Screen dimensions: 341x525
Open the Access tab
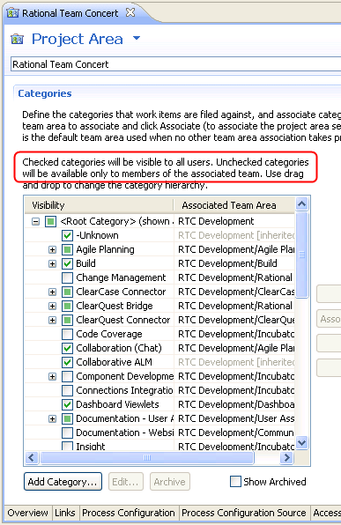tap(327, 513)
